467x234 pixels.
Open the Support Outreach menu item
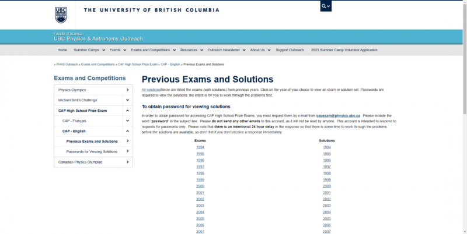click(x=290, y=50)
